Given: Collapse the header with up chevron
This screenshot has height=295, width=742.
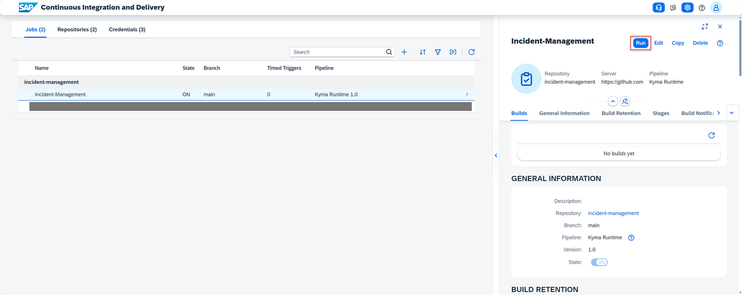Looking at the screenshot, I should click(x=613, y=101).
